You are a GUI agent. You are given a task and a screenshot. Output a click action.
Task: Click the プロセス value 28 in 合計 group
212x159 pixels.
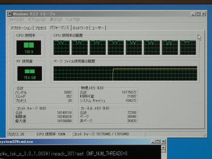[x=70, y=101]
